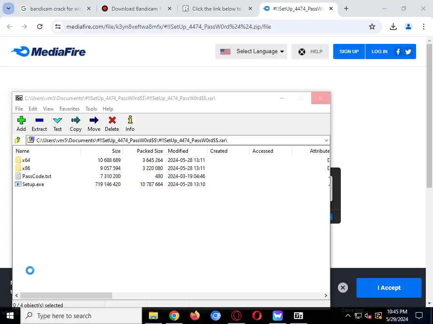Image resolution: width=433 pixels, height=324 pixels.
Task: Sort by Created column header
Action: [x=228, y=151]
